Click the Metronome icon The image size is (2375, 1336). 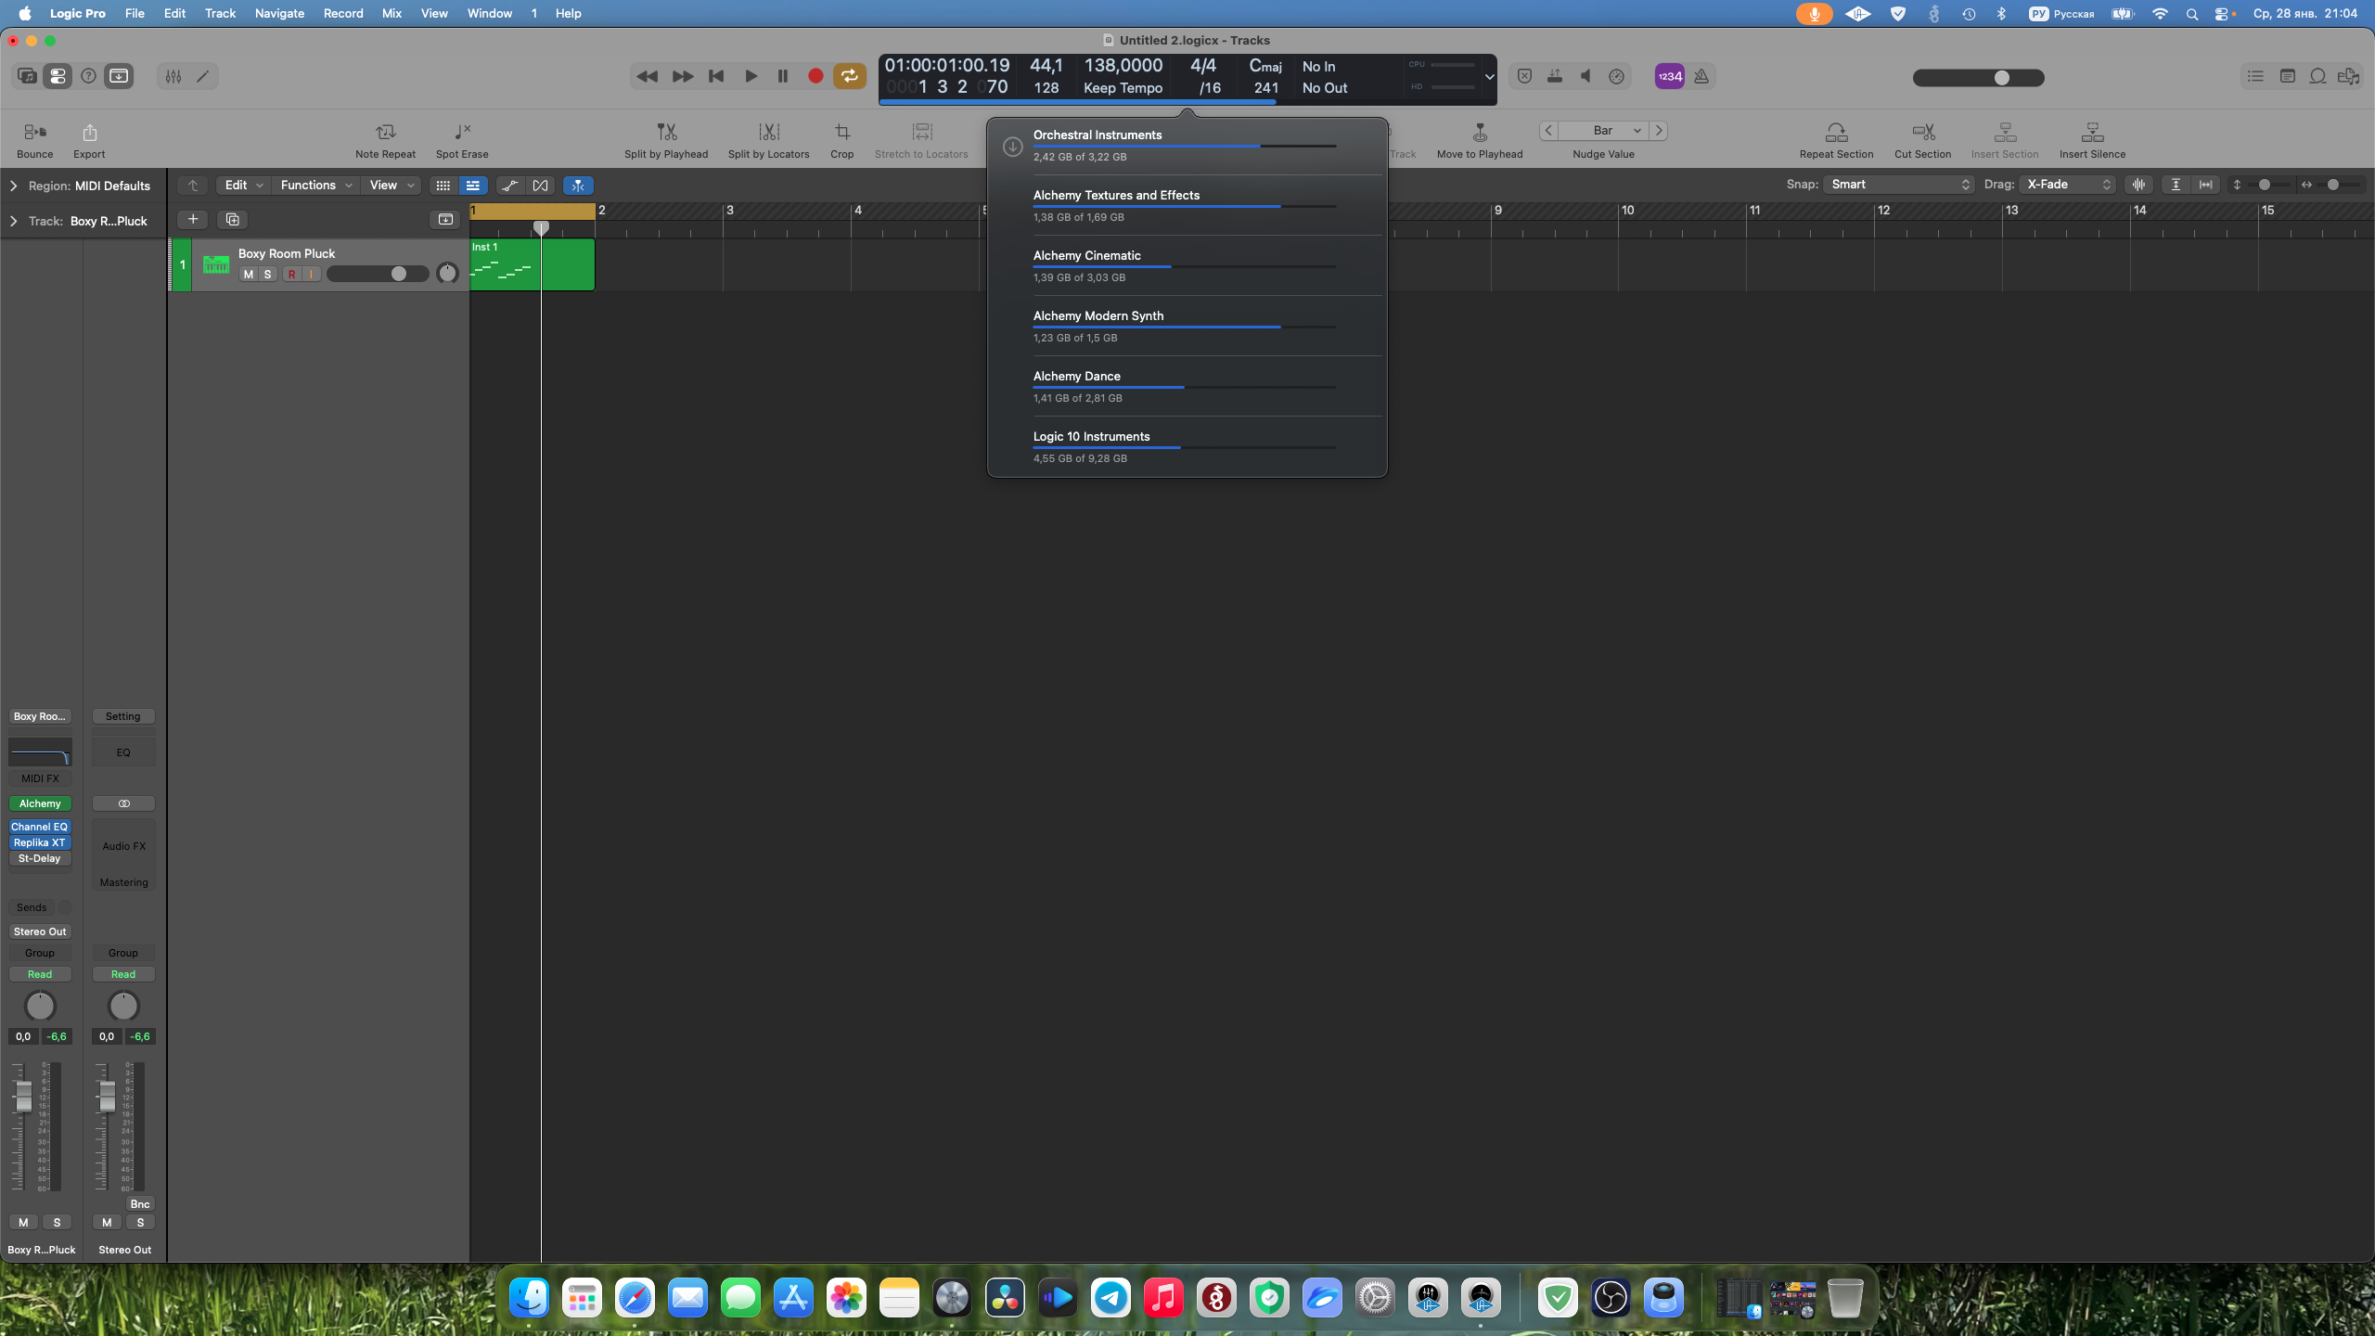(x=1701, y=76)
